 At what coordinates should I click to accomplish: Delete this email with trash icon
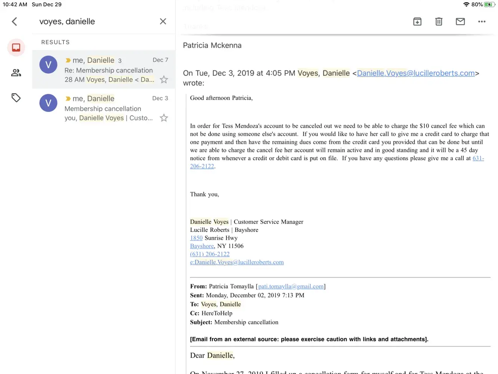(x=439, y=22)
